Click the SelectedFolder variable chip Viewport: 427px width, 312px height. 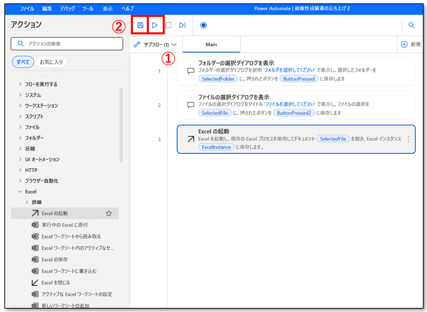(218, 79)
